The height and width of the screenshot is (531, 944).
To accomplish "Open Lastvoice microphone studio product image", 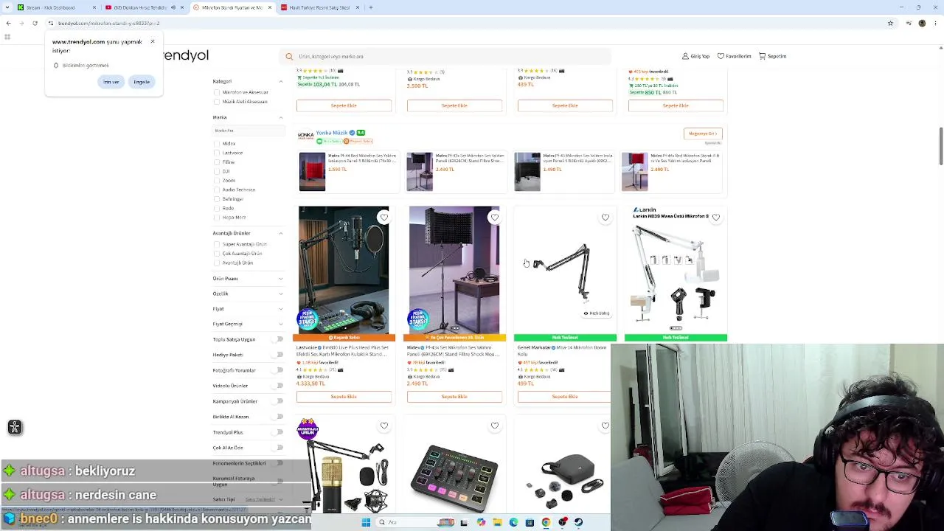I will [x=344, y=271].
